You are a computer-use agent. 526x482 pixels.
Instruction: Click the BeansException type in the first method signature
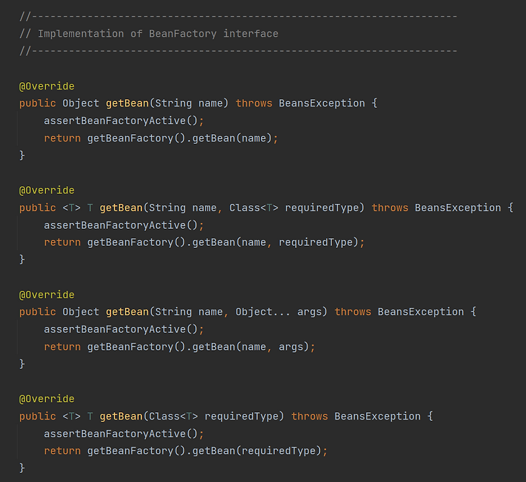[322, 103]
